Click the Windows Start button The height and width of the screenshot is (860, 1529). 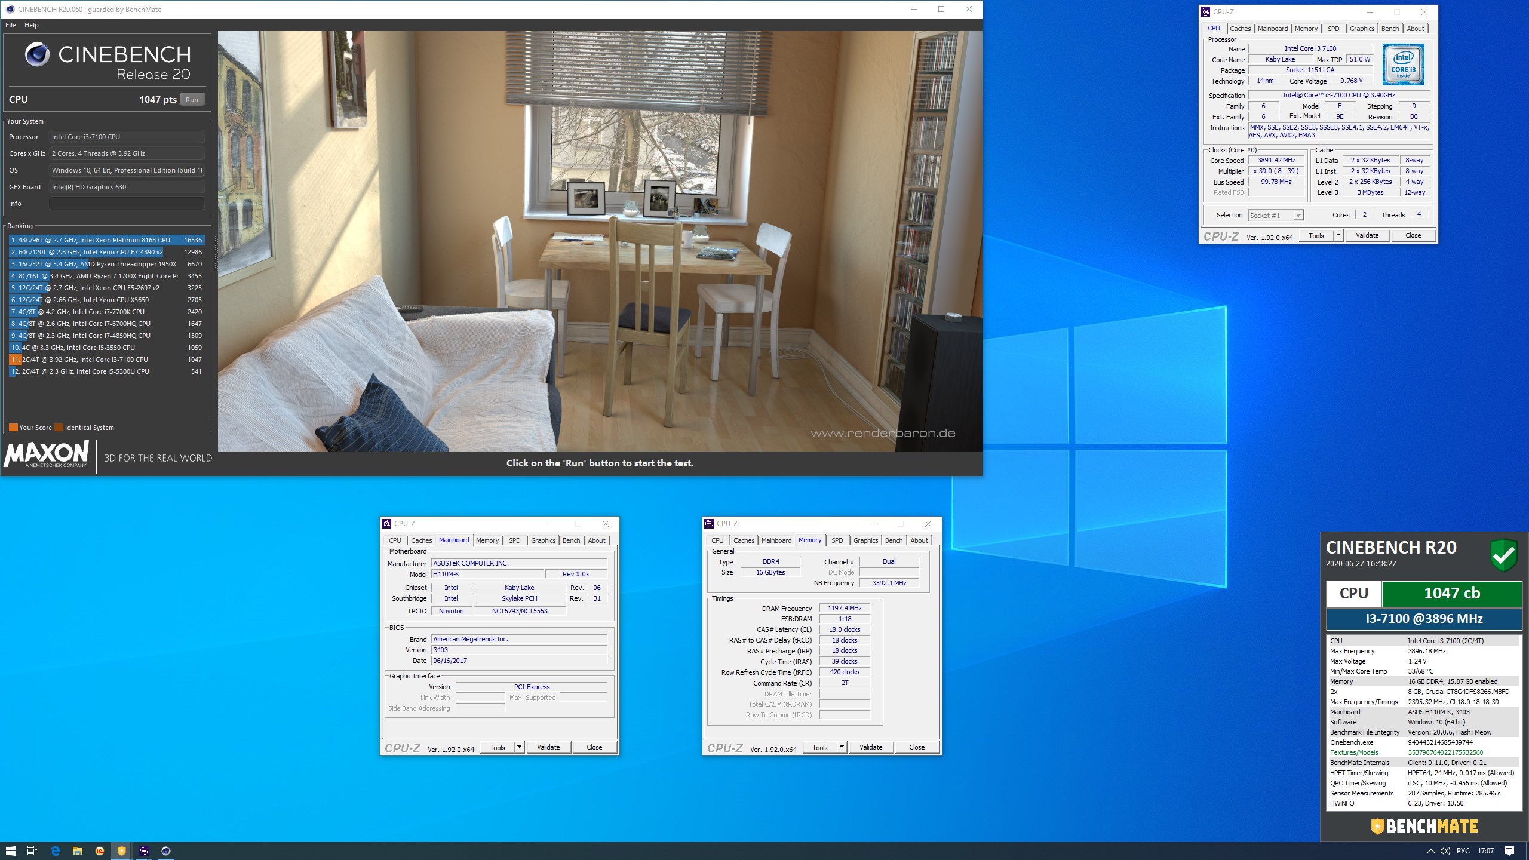[10, 851]
